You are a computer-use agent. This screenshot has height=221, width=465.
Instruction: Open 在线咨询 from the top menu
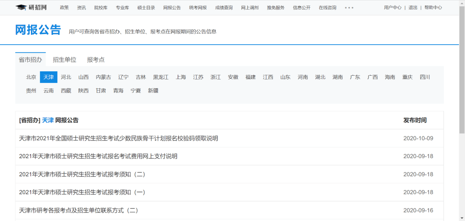pos(327,8)
